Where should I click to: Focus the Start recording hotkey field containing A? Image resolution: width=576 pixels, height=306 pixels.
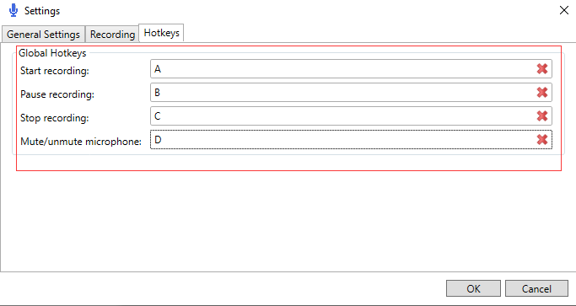point(351,68)
